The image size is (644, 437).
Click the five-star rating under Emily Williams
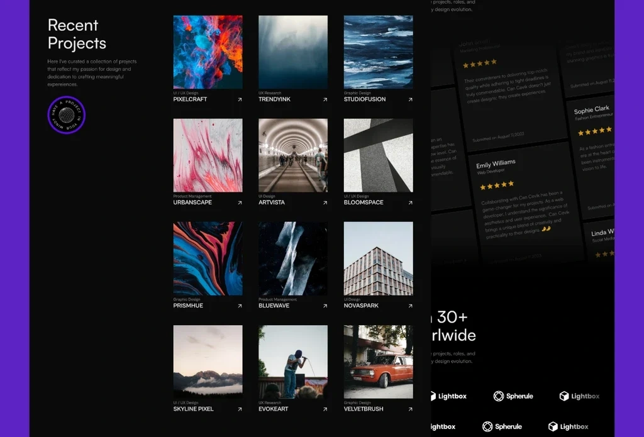coord(497,185)
